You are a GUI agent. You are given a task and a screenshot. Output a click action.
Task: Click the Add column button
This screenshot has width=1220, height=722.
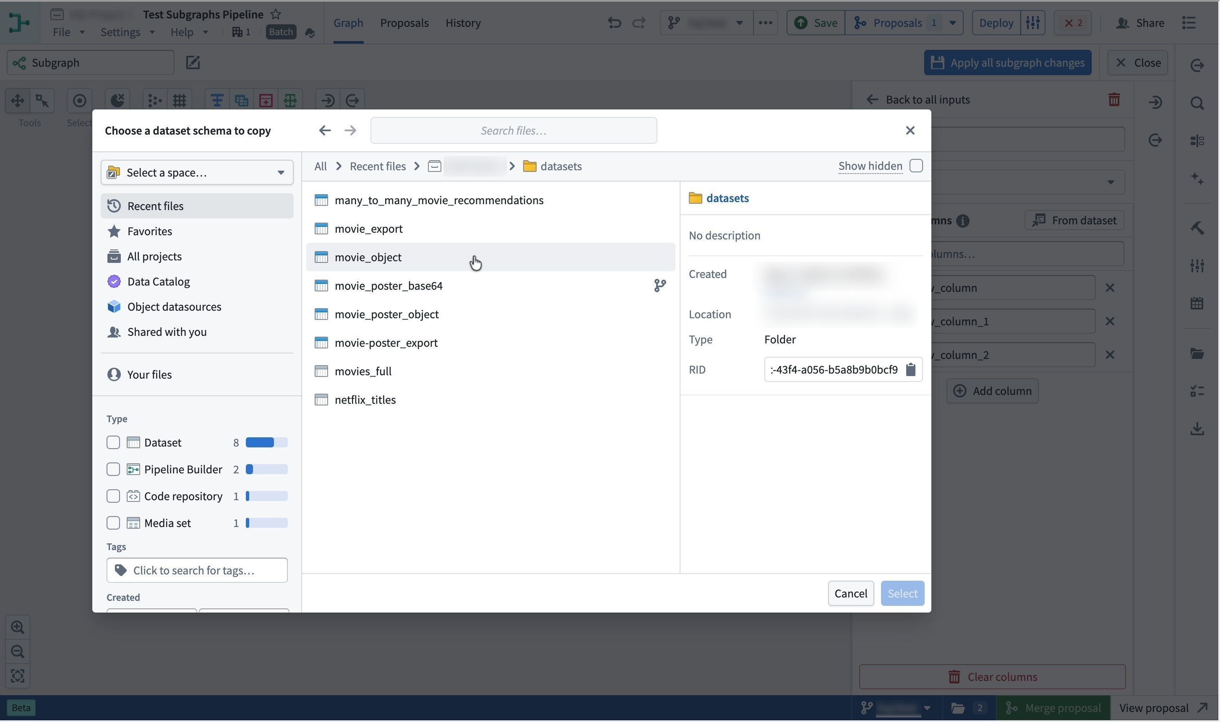[992, 392]
